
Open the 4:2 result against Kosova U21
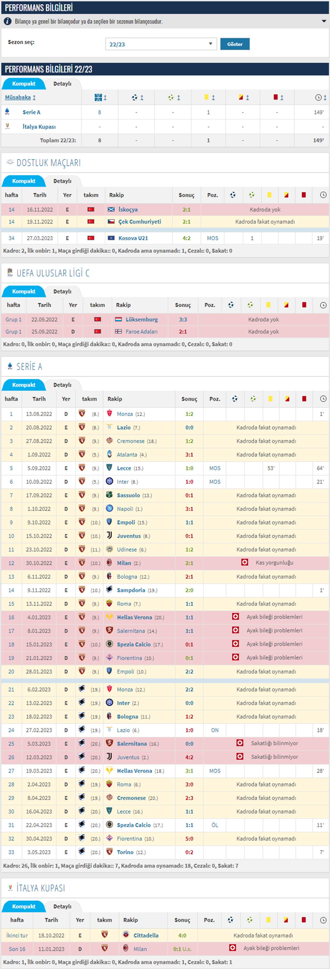(186, 238)
